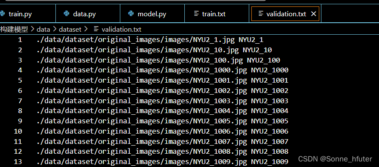The width and height of the screenshot is (379, 167).
Task: Click the Python icon on model.py tab
Action: pyautogui.click(x=131, y=14)
